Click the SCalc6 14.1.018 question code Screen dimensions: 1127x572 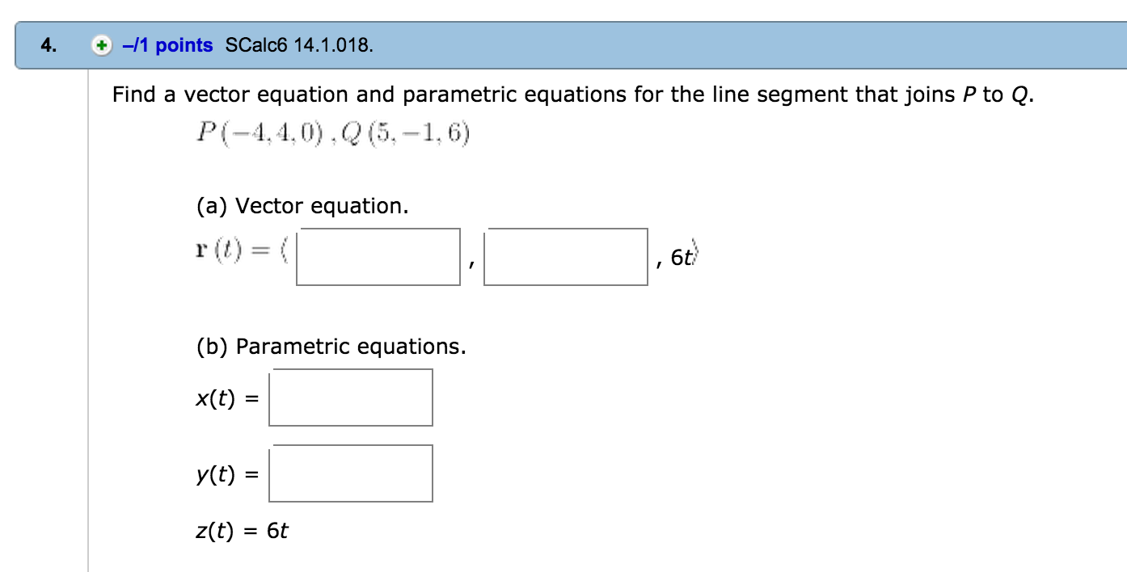coord(300,46)
